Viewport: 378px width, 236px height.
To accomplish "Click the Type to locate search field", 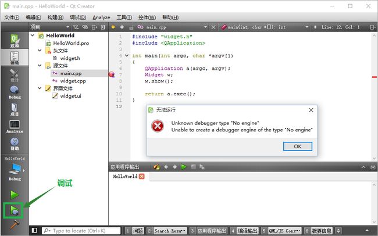I will click(81, 231).
